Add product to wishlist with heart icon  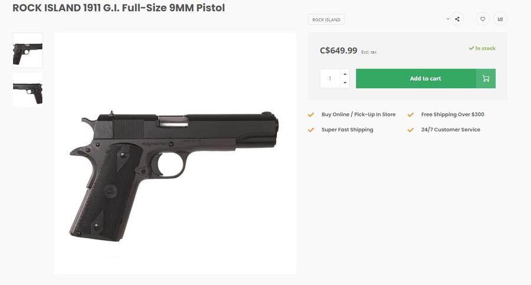(483, 19)
